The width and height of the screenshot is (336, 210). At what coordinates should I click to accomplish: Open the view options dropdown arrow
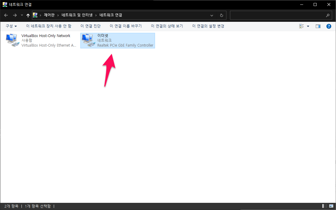[x=308, y=26]
